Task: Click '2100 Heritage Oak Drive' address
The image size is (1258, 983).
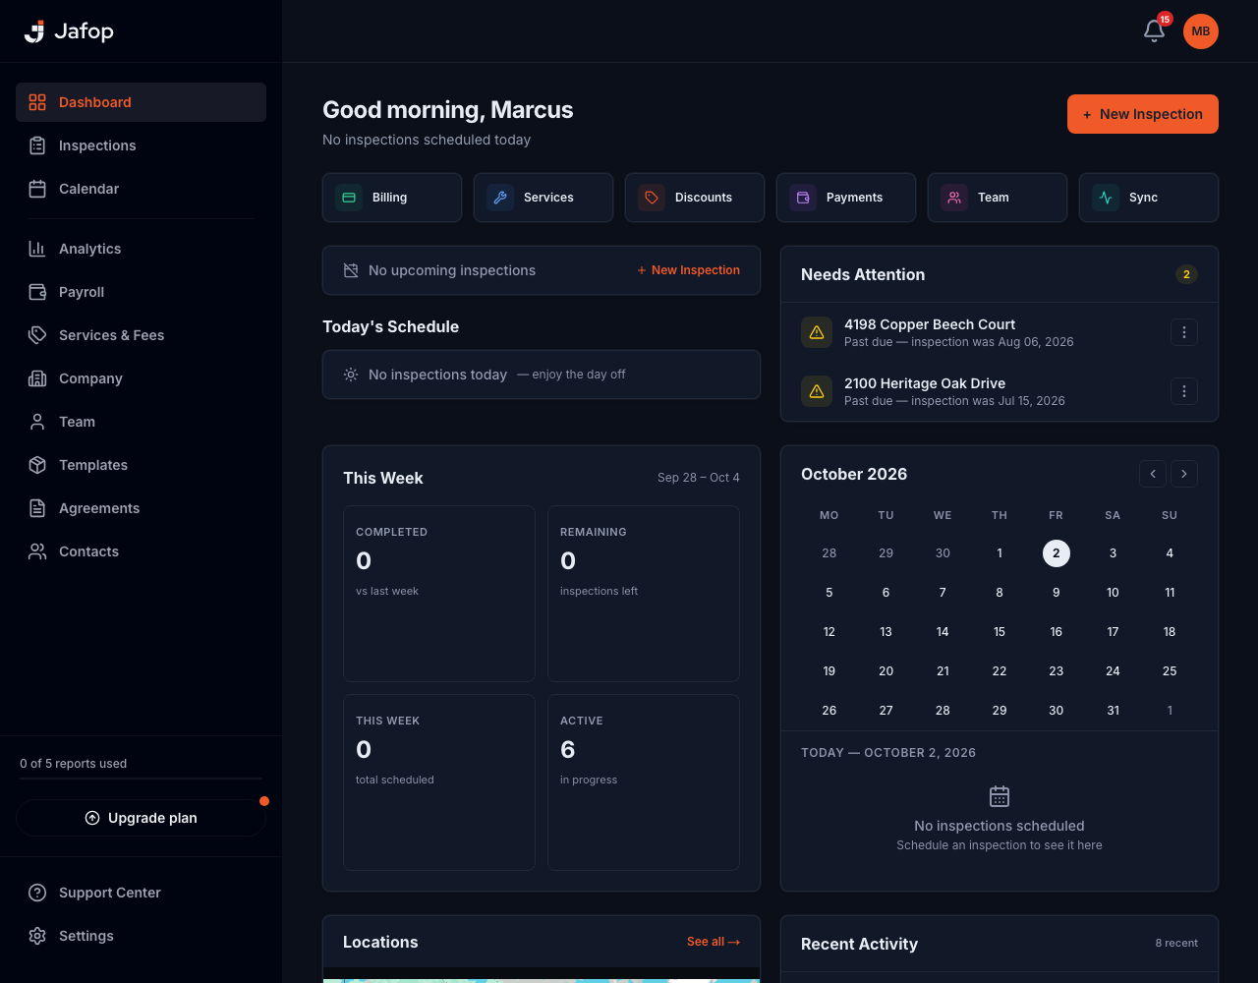Action: [x=925, y=383]
